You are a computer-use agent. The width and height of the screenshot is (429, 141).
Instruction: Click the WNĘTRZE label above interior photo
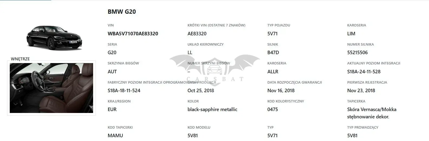tap(20, 59)
